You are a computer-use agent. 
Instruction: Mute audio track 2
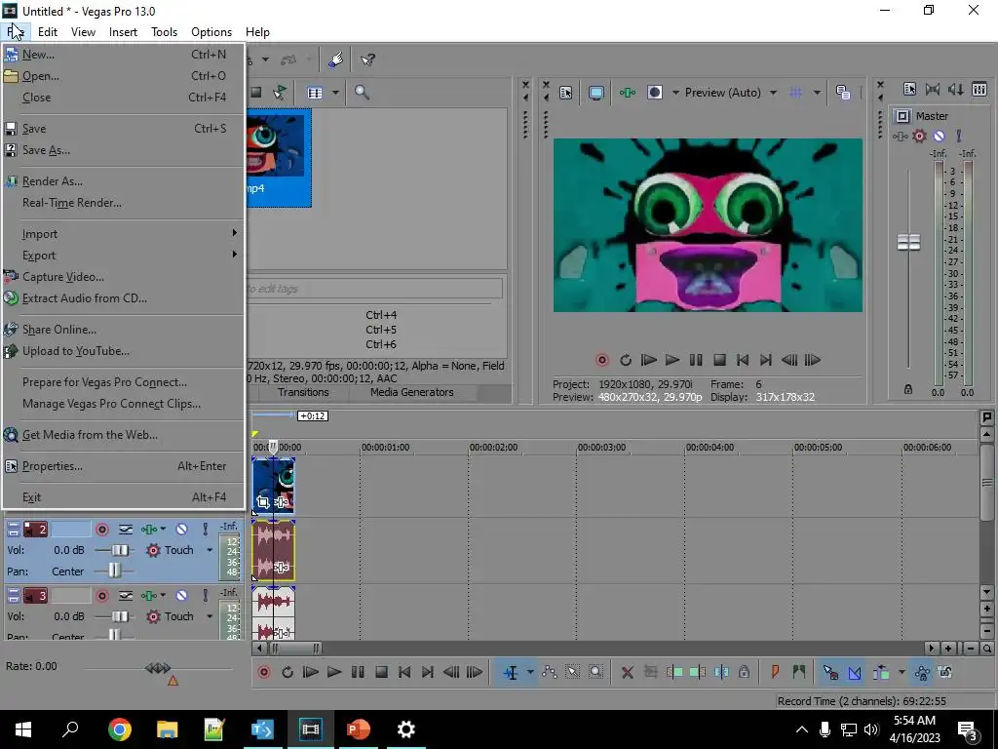coord(182,530)
